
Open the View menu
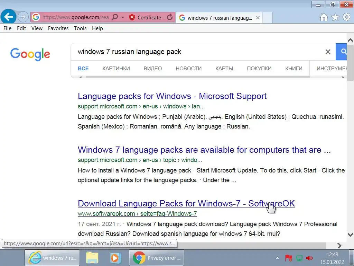tap(37, 28)
